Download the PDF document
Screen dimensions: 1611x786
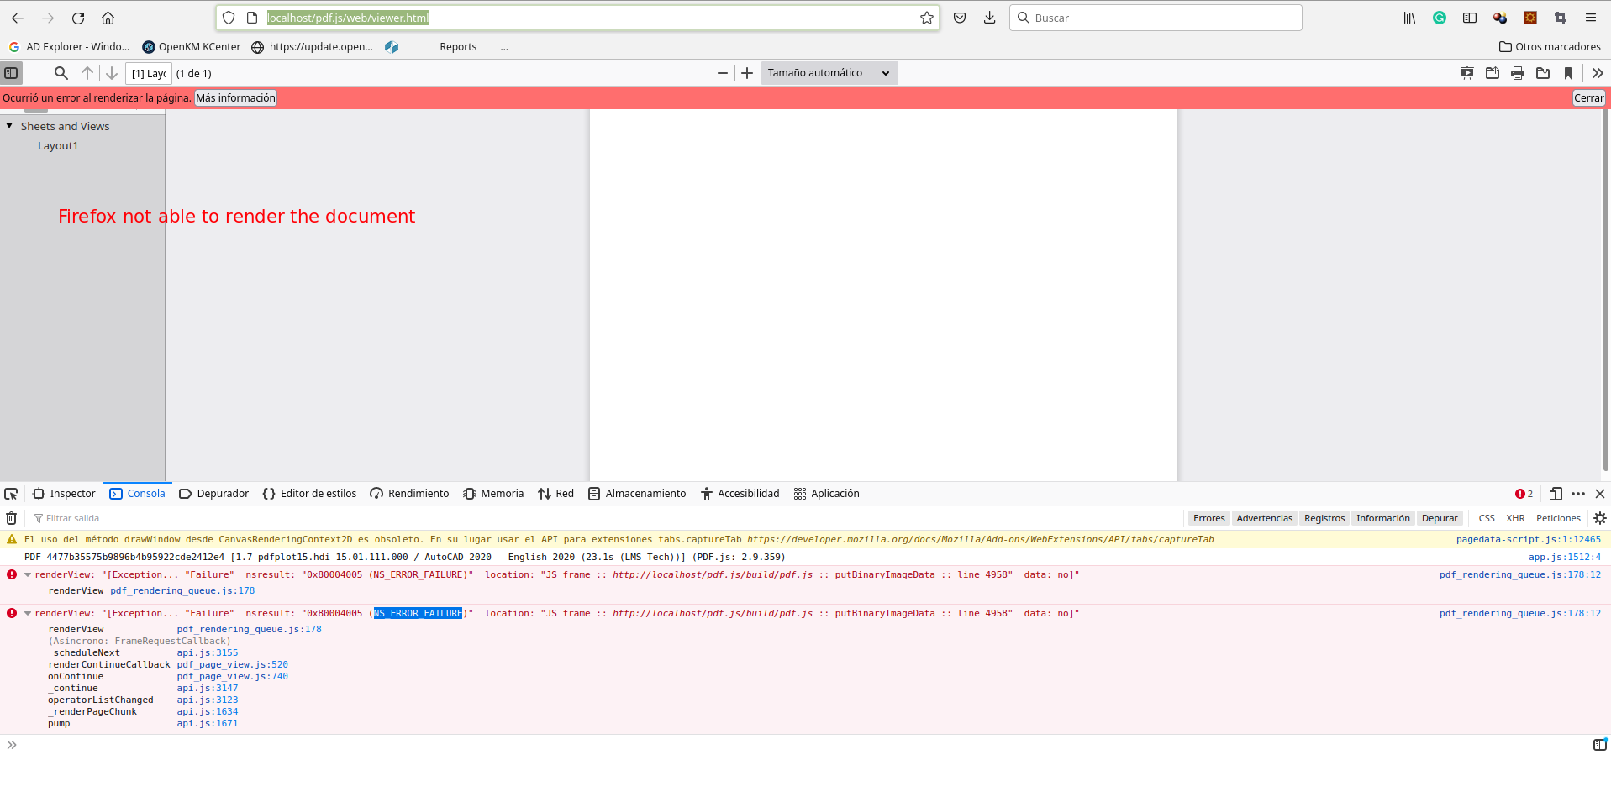pyautogui.click(x=1543, y=73)
